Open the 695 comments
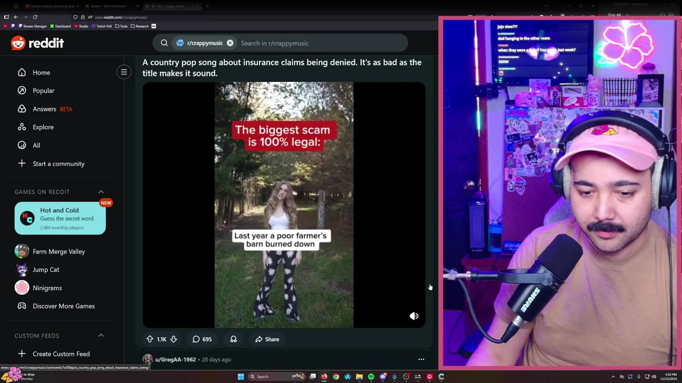Screen dimensions: 682x383 (x=202, y=339)
